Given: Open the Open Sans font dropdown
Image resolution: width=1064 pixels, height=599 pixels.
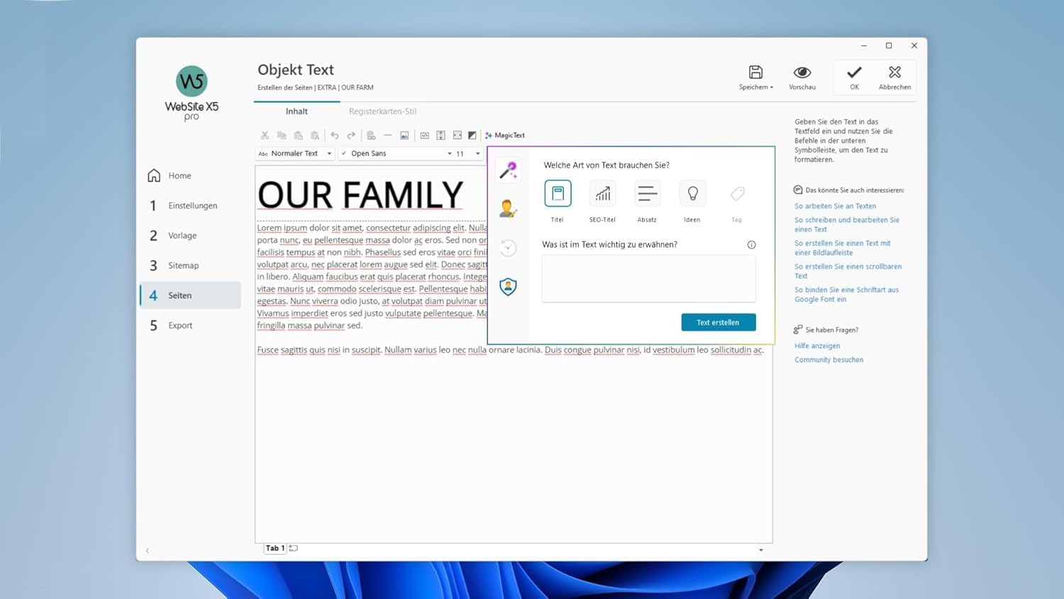Looking at the screenshot, I should 396,153.
